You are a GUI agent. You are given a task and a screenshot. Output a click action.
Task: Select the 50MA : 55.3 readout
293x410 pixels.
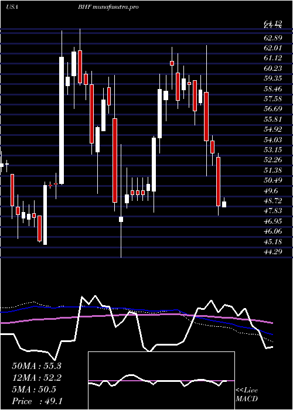(x=36, y=366)
